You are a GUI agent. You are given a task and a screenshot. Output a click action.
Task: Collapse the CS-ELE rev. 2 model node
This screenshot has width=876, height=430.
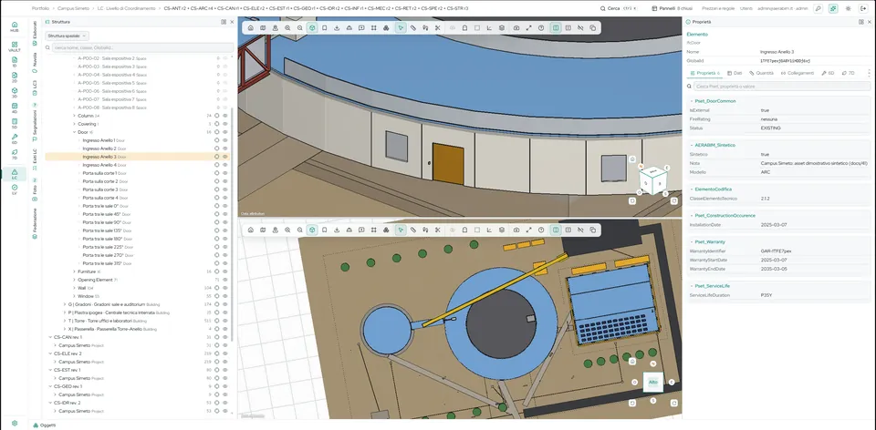coord(49,353)
